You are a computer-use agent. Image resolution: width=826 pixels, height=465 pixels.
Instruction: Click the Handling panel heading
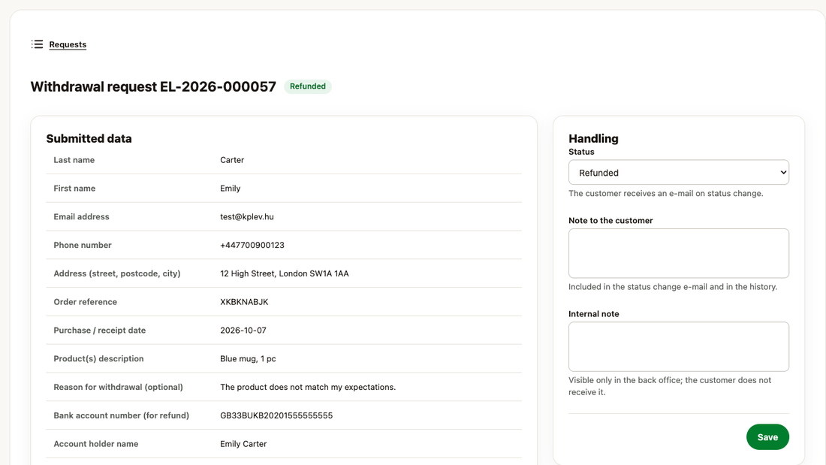click(593, 139)
